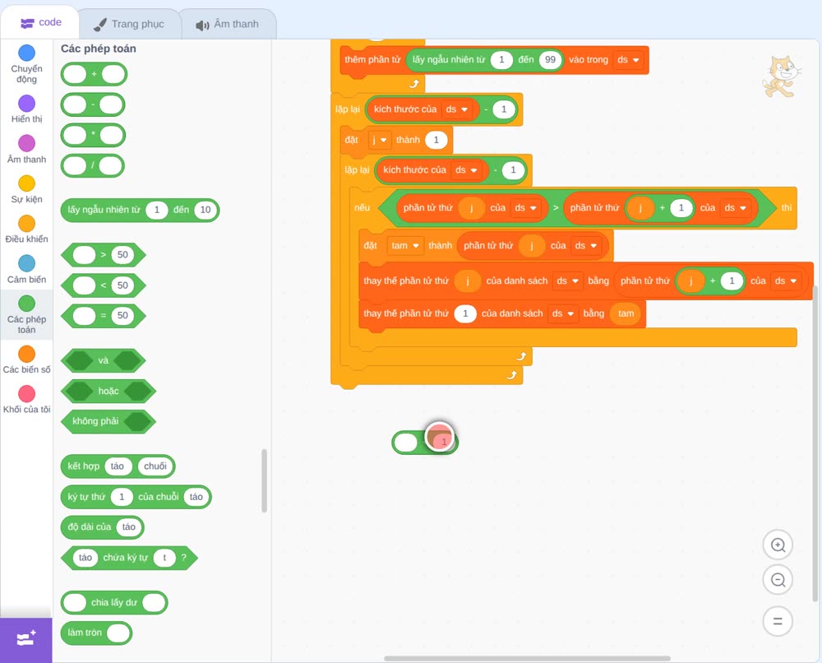
Task: Click the workspace vertical scrollbar
Action: (815, 443)
